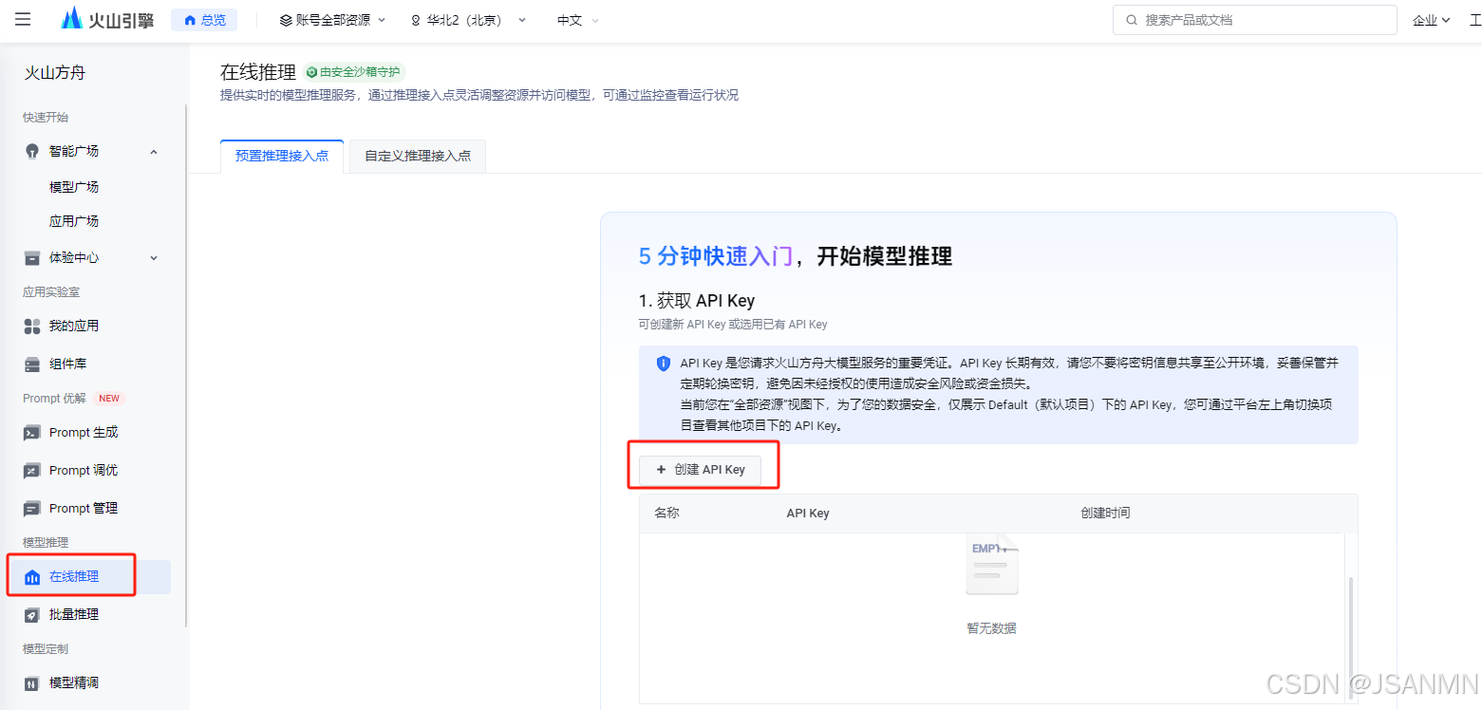
Task: Click the empty-data document illustration
Action: click(x=992, y=564)
